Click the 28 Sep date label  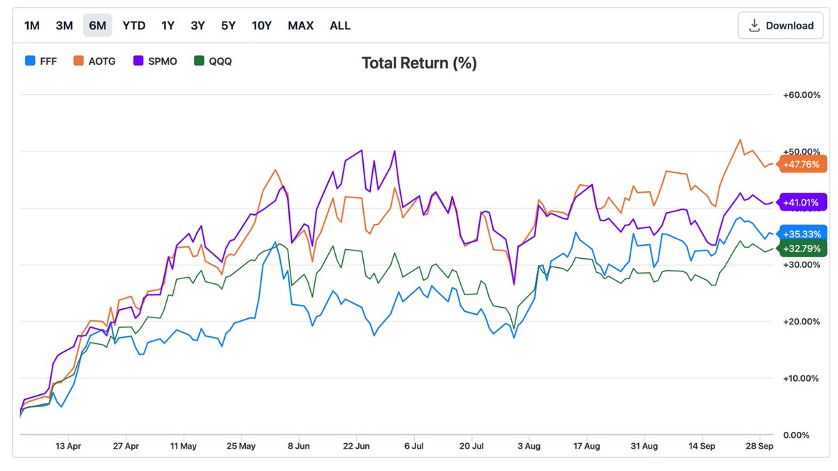(761, 445)
